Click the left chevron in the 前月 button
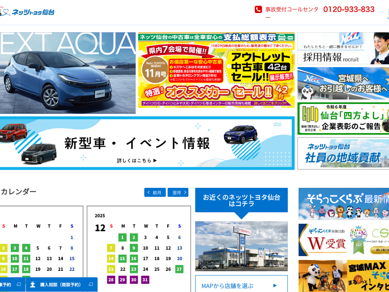389x292 pixels. [x=148, y=192]
